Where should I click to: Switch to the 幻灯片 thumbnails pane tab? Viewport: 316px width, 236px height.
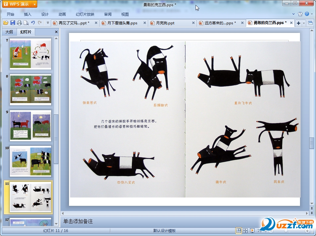26,32
